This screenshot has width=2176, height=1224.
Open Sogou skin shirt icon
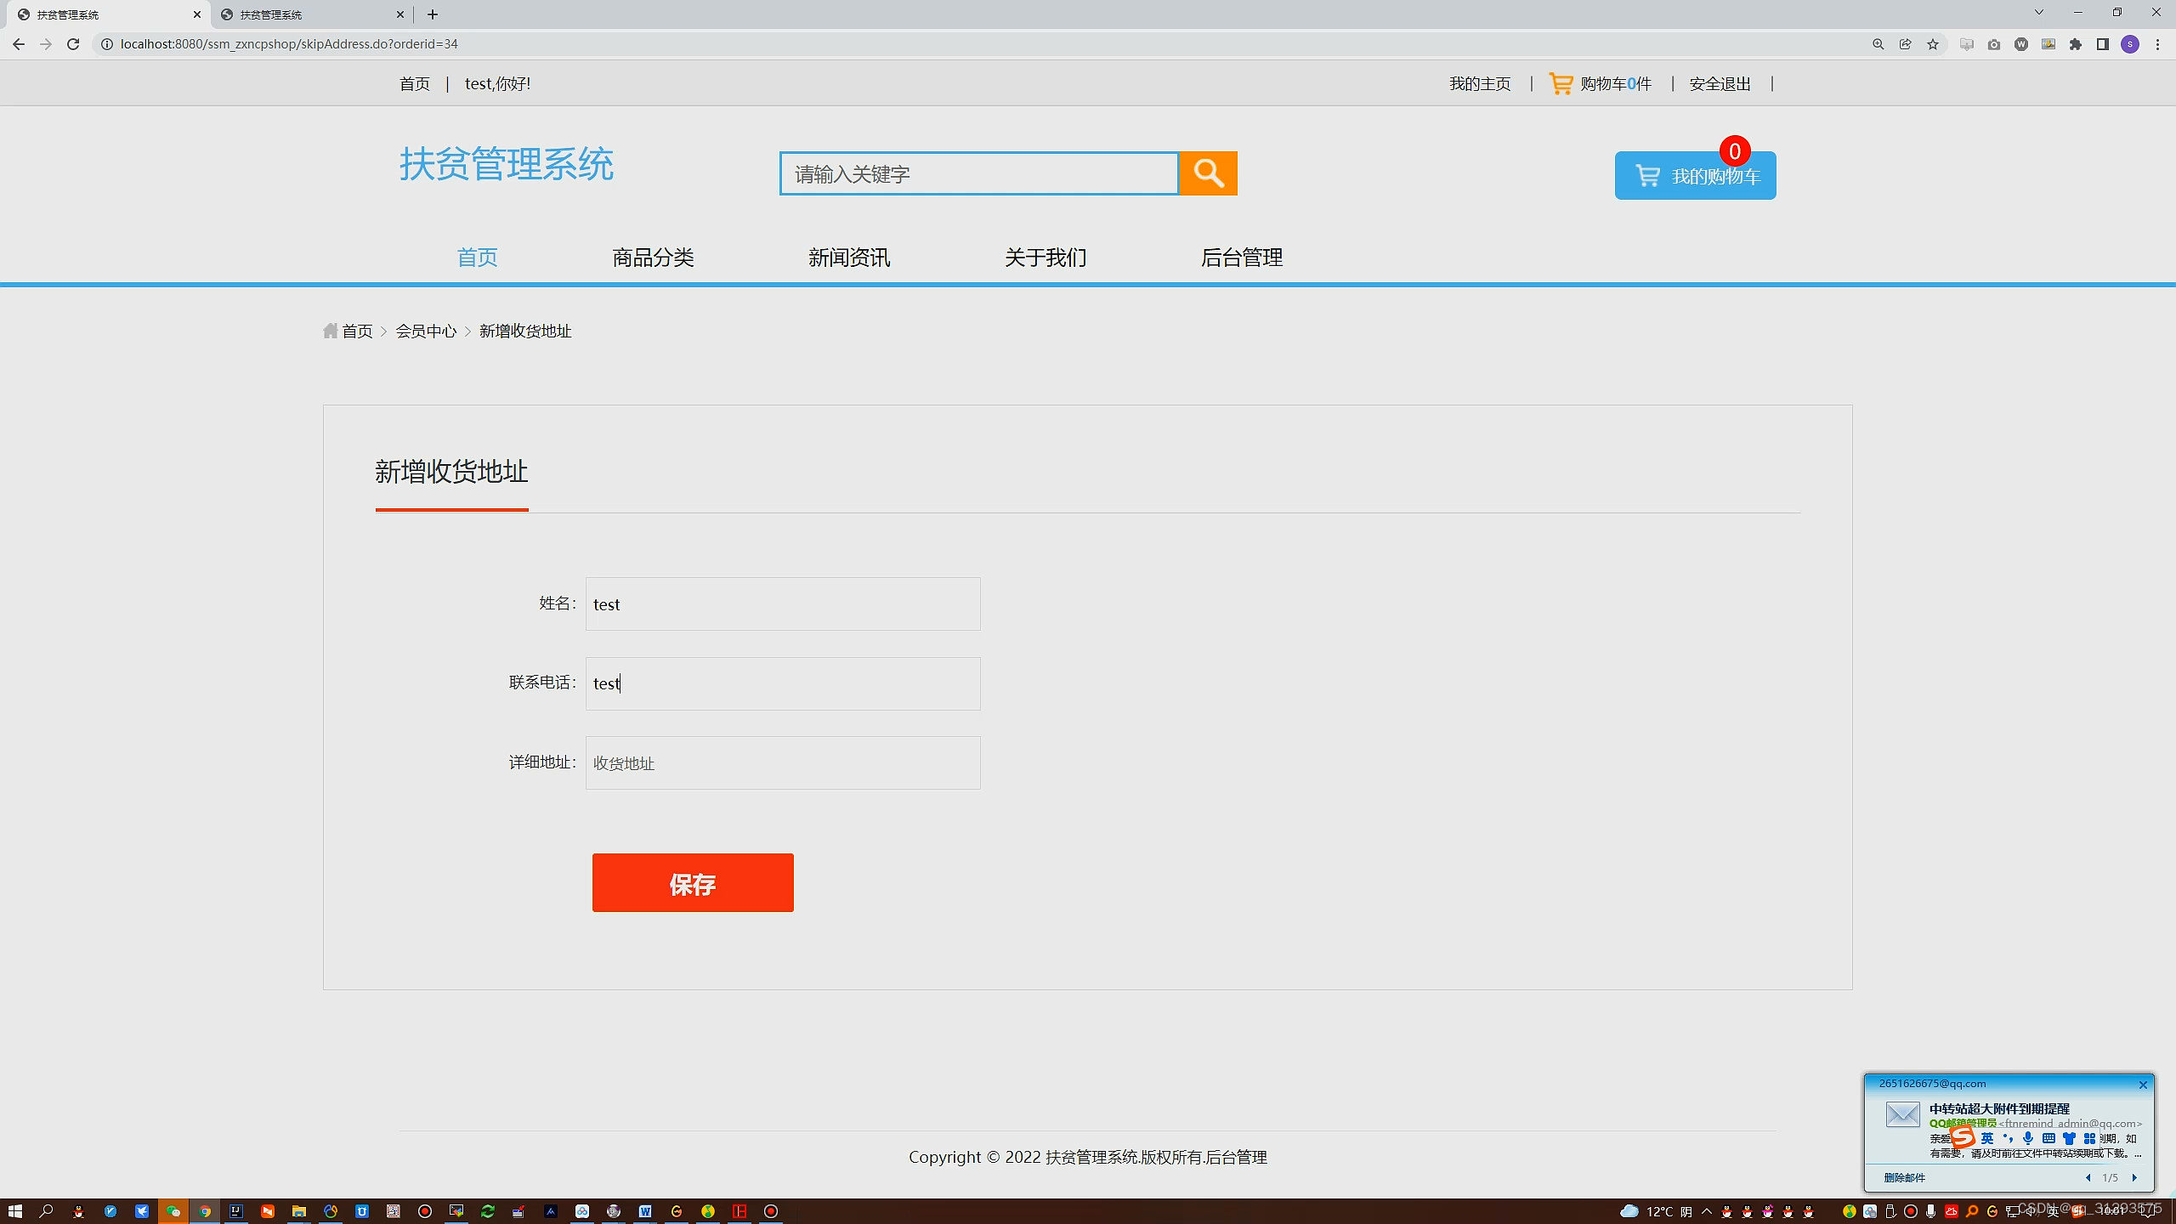pos(2069,1138)
